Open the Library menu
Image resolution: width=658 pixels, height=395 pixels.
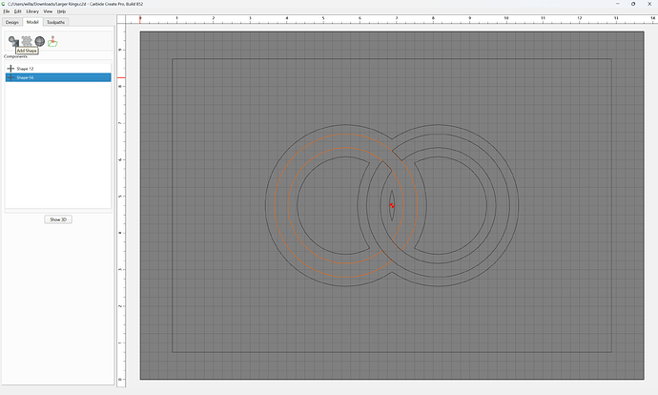click(32, 11)
